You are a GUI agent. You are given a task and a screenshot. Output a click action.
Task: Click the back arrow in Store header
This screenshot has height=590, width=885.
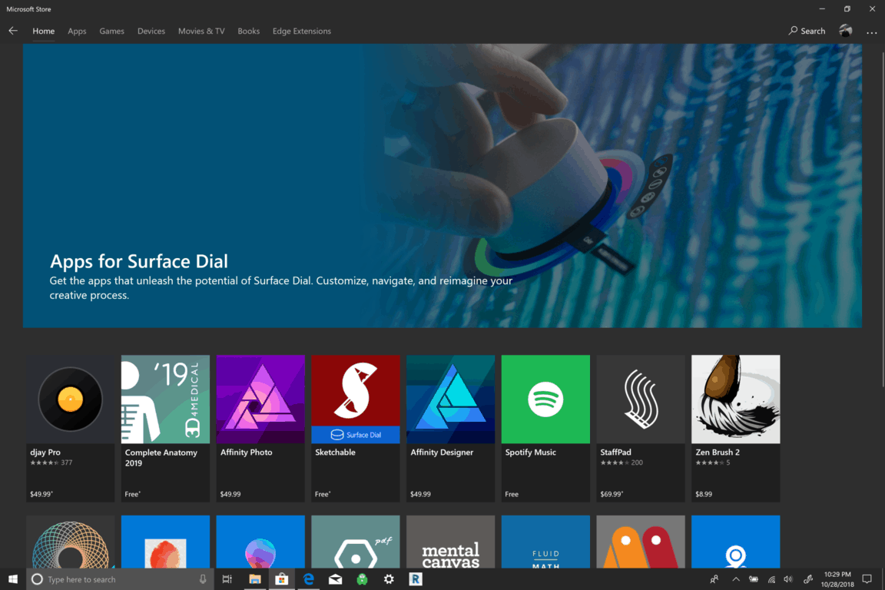coord(13,31)
